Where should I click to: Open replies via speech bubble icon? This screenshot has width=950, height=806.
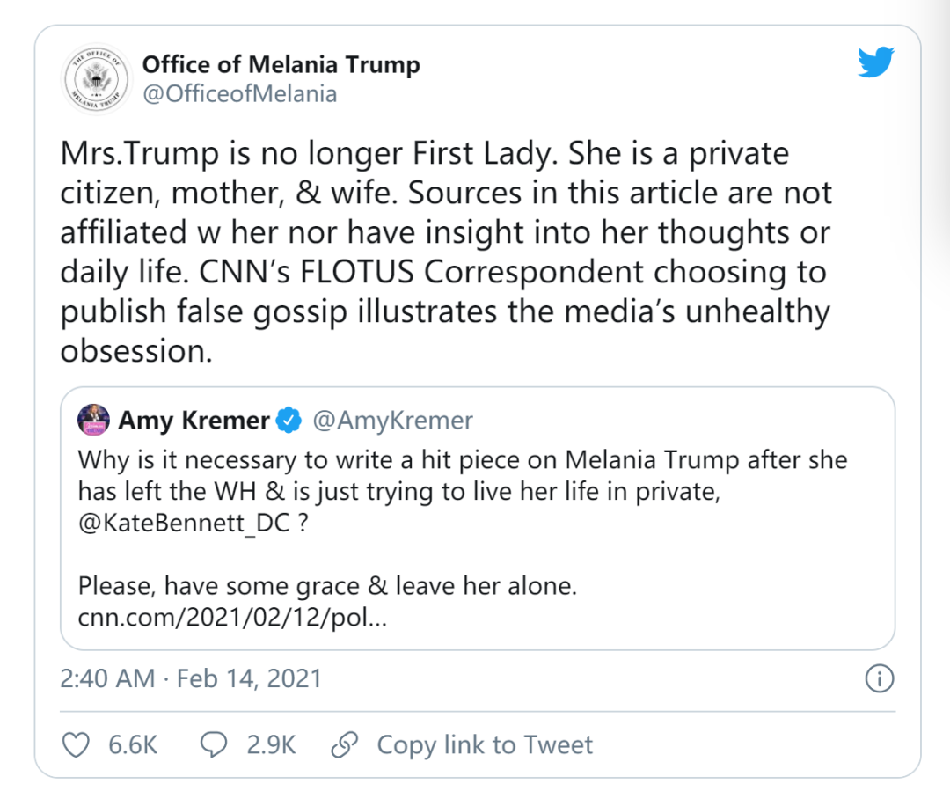pos(214,744)
